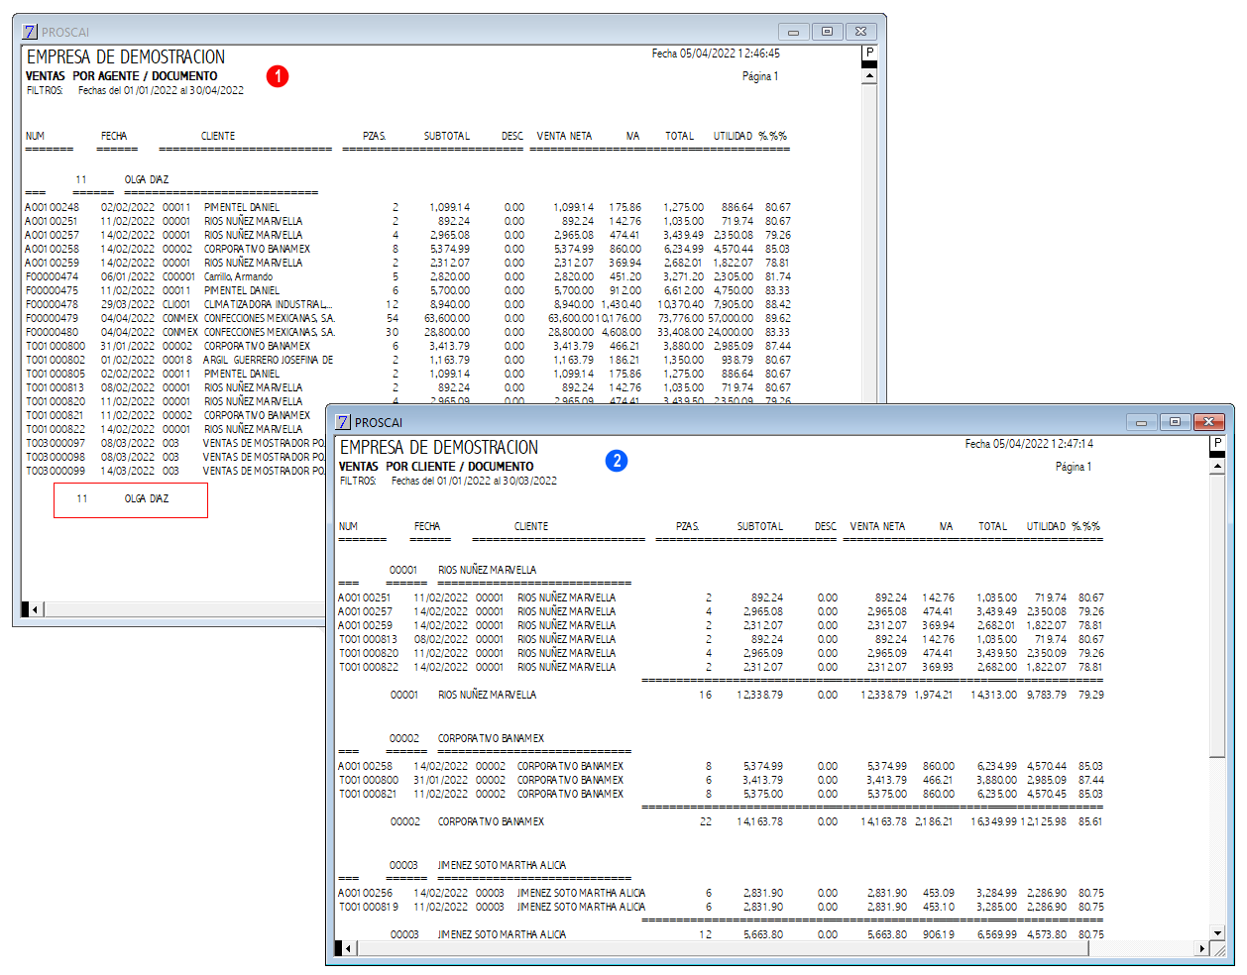The height and width of the screenshot is (975, 1247).
Task: Click the 'VENTAS POR AGENTE / DOCUMENTO' report title
Action: pos(121,76)
